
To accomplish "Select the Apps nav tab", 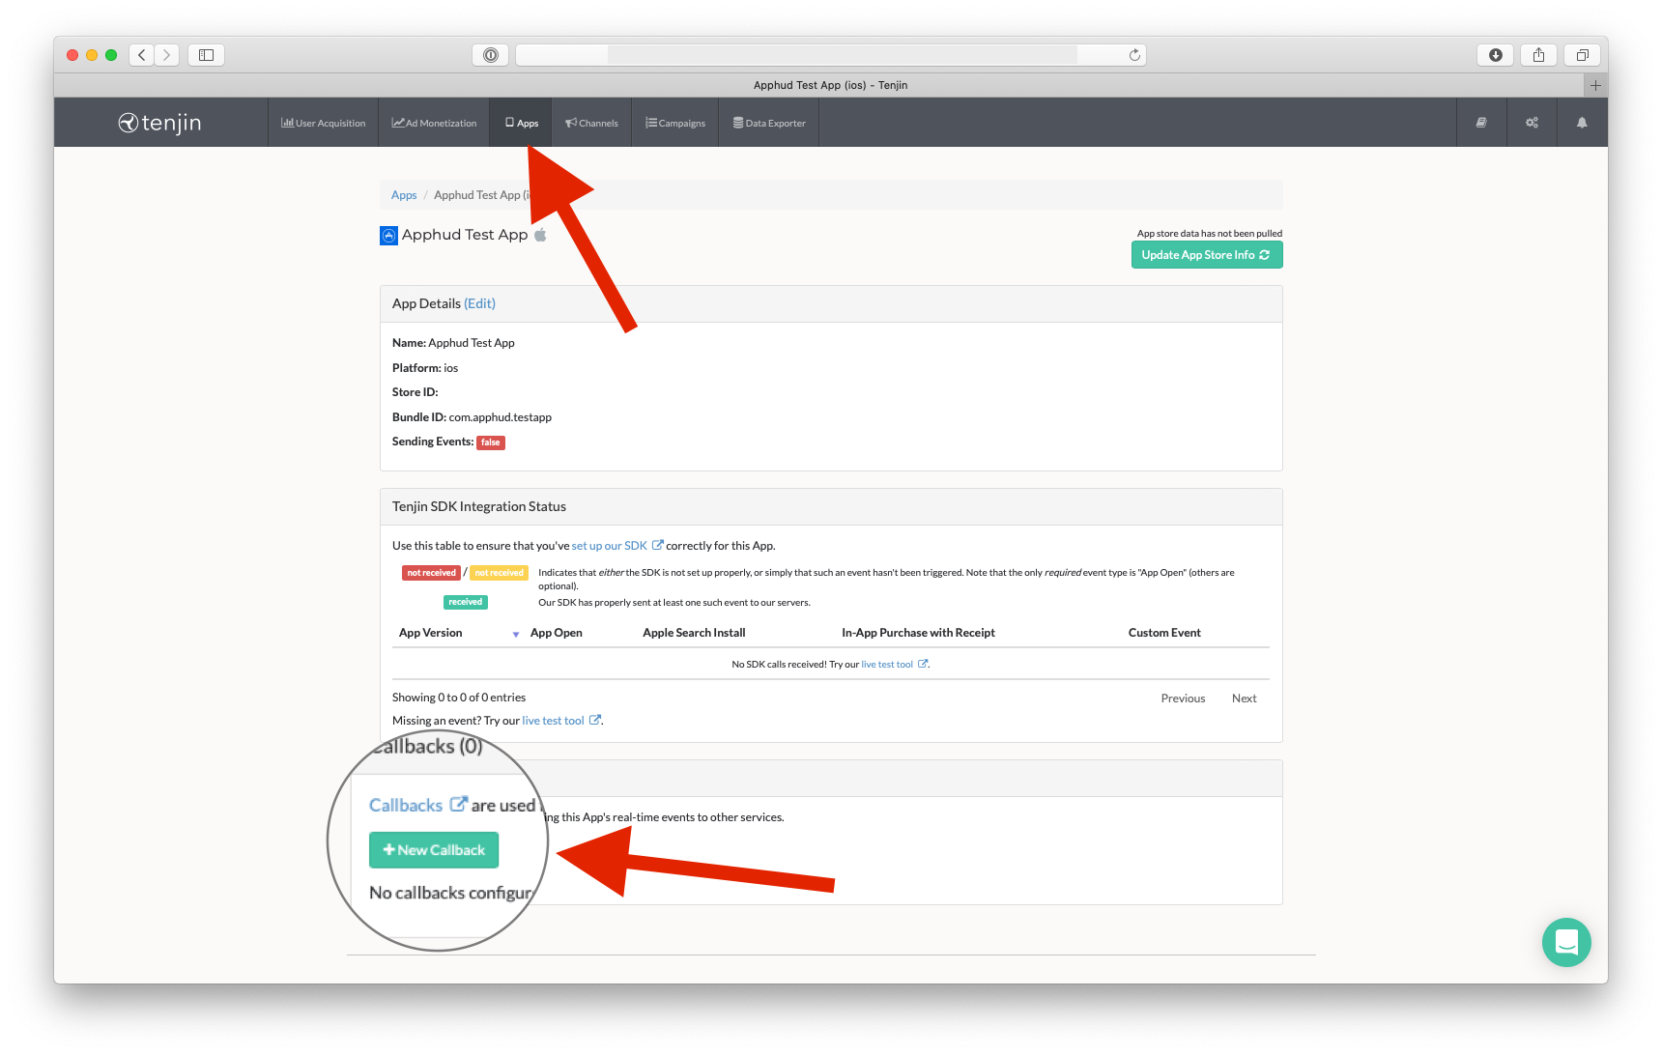I will 521,123.
